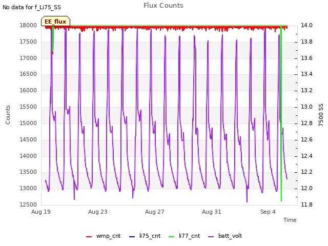Toggle the batt_volt legend entry

click(x=225, y=236)
